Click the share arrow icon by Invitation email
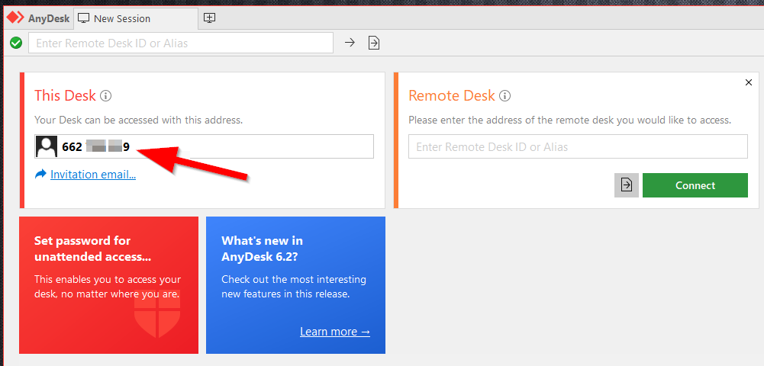 (41, 175)
